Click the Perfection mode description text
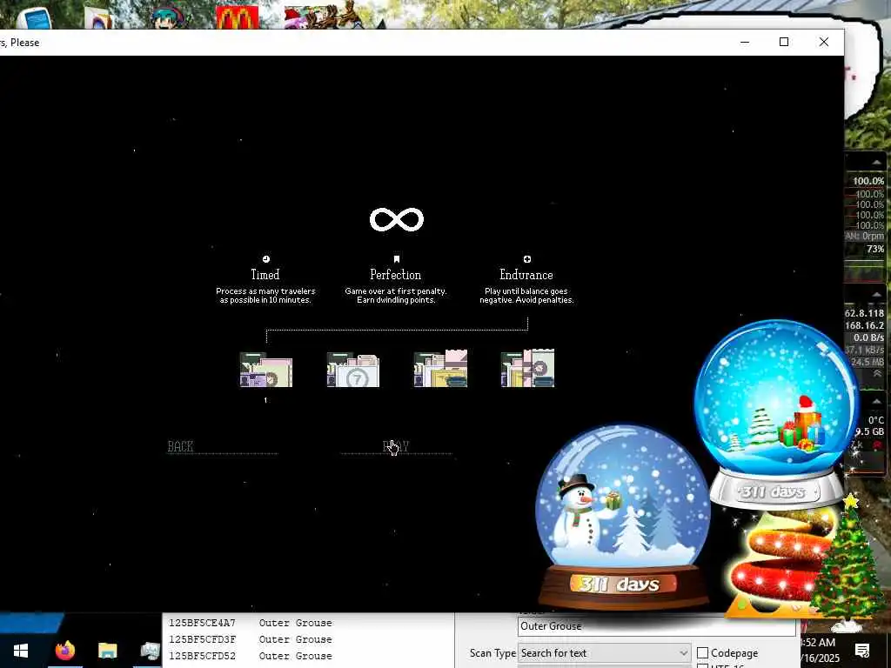 coord(396,296)
